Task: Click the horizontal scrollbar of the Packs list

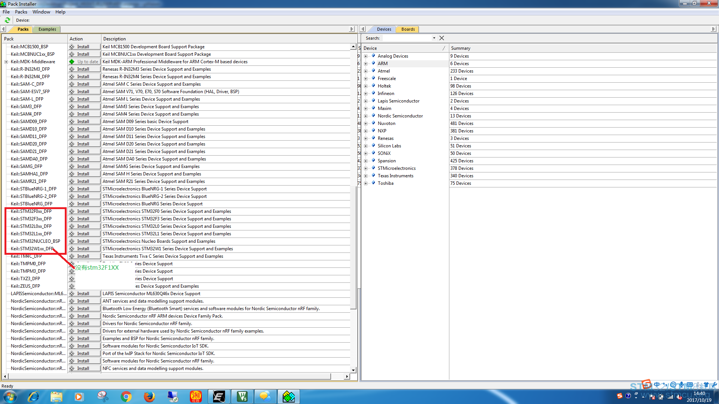Action: 170,376
